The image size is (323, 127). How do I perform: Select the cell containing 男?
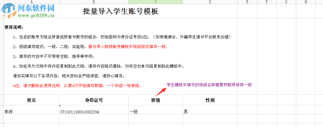coord(210,110)
